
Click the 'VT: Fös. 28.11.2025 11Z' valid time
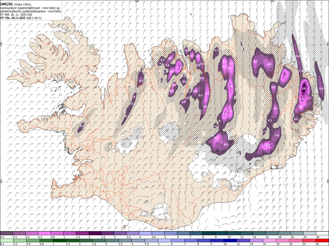pos(16,18)
